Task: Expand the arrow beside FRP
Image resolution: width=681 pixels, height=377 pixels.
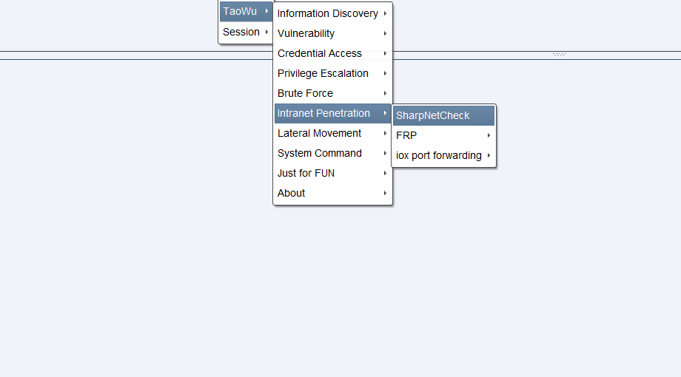Action: [489, 135]
